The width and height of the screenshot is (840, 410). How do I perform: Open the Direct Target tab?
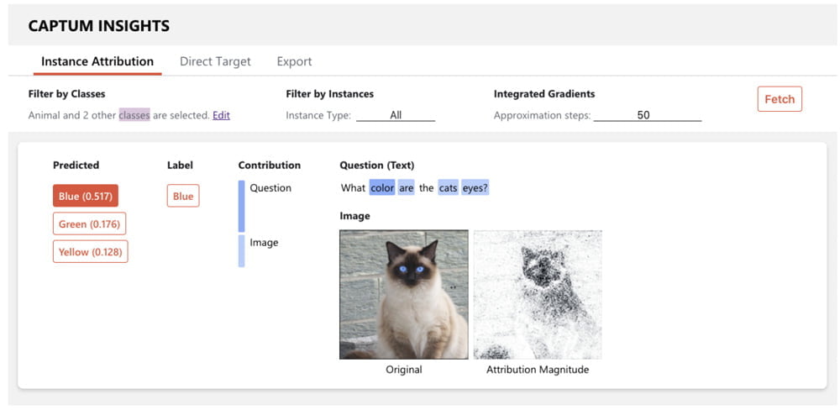pos(215,61)
